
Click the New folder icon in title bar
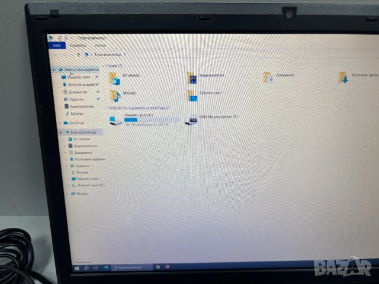(x=66, y=38)
